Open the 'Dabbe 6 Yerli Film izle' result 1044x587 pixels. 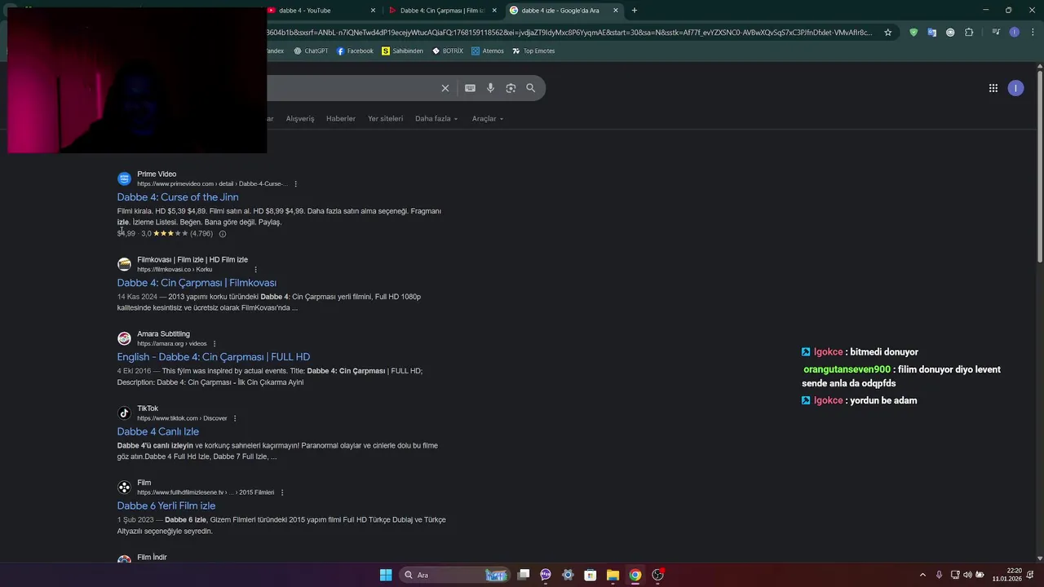point(166,506)
